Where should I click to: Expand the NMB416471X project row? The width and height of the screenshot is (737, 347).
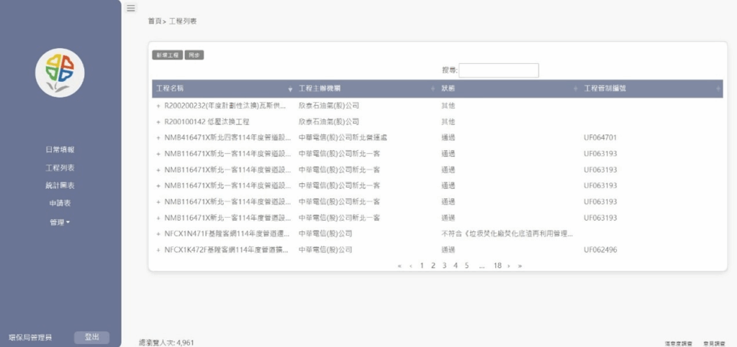coord(158,138)
